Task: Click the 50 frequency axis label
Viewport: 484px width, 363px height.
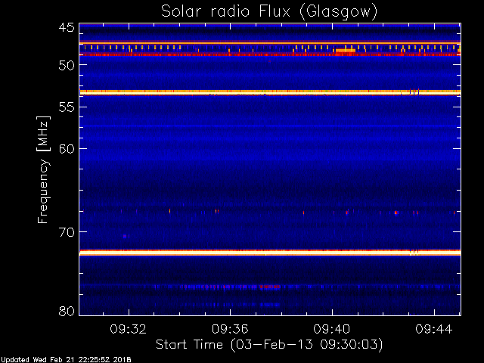Action: coord(67,65)
